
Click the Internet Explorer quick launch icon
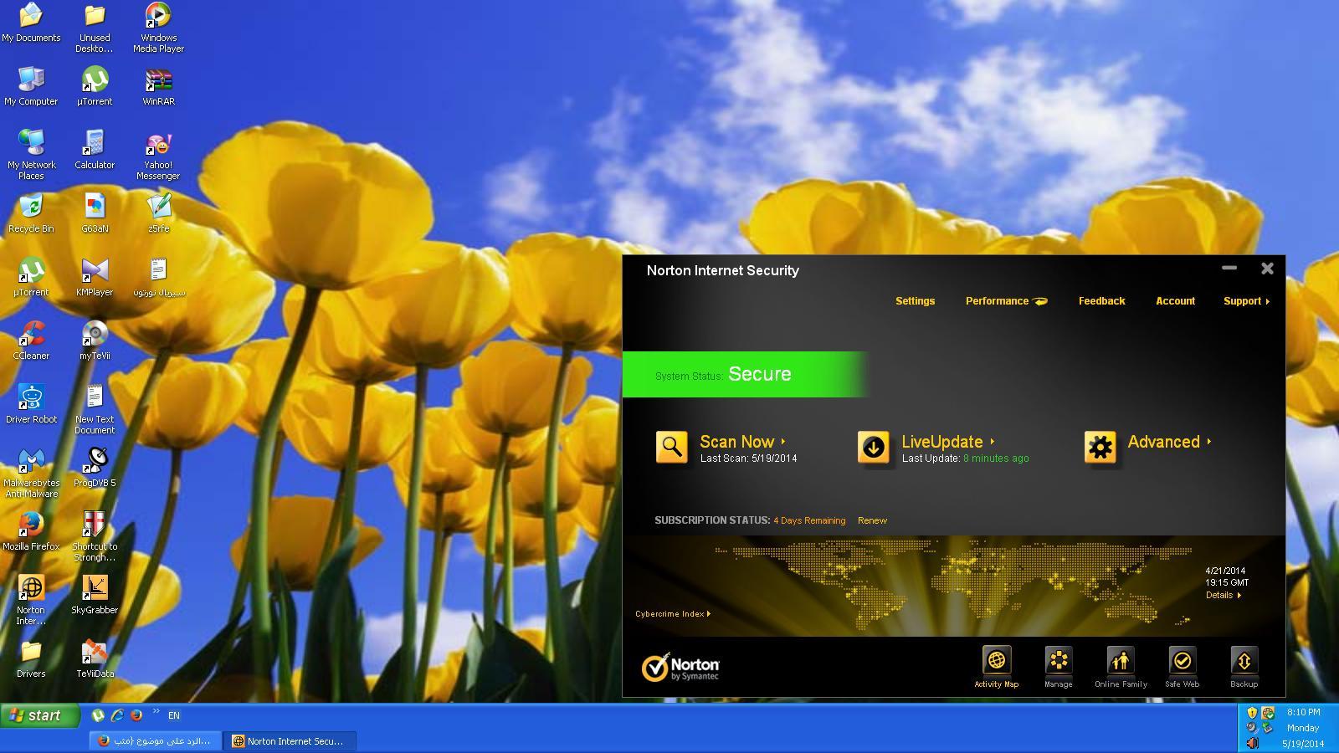point(117,715)
